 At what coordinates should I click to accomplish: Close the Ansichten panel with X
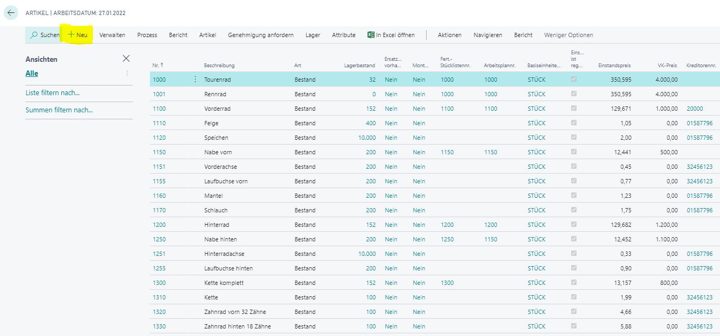click(126, 59)
